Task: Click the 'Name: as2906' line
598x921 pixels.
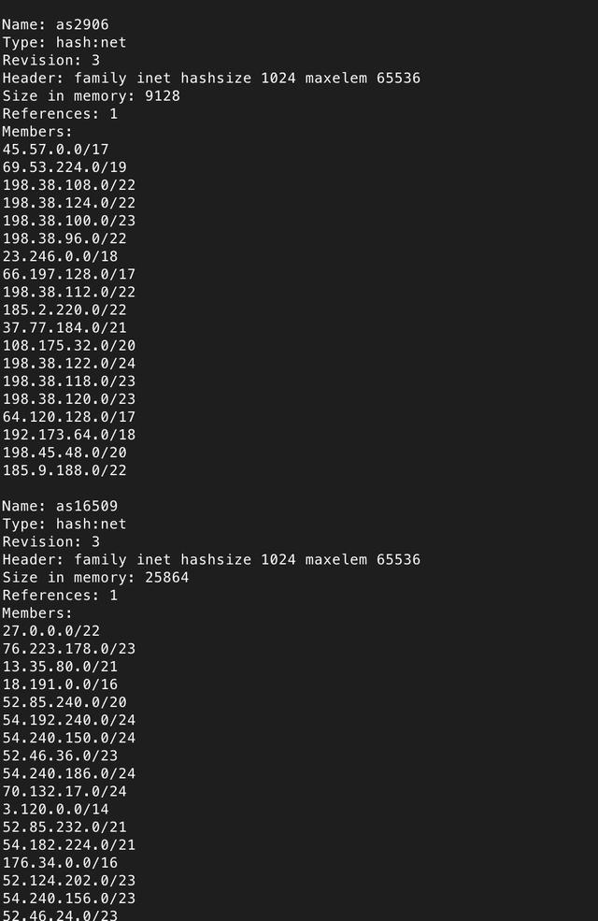Action: (55, 24)
